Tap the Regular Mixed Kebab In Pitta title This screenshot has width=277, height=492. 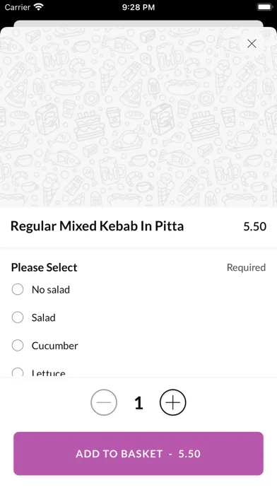click(x=97, y=226)
